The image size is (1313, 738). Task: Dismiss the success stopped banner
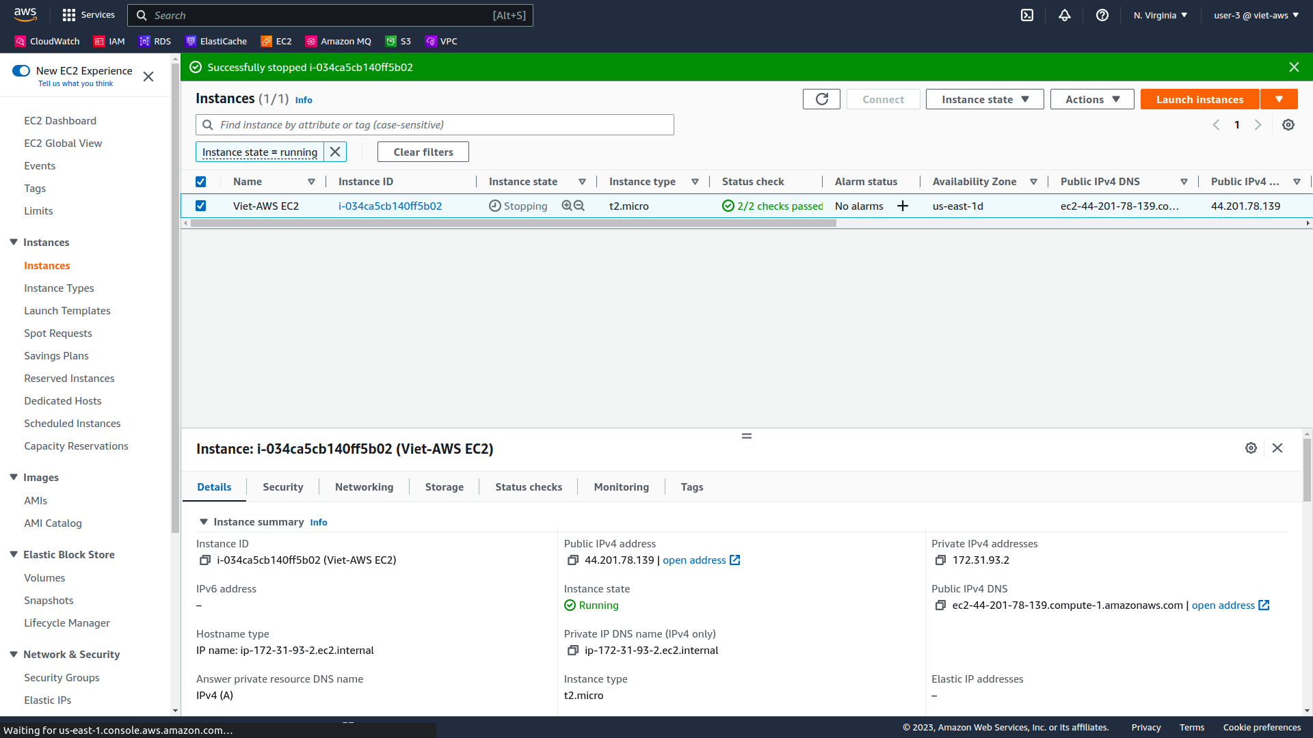click(x=1294, y=67)
